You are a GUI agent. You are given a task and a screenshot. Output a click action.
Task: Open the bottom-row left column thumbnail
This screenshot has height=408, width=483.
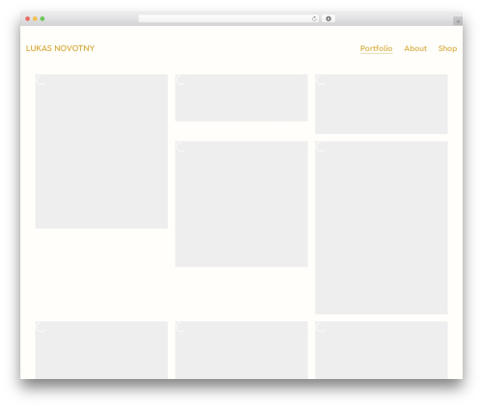101,350
